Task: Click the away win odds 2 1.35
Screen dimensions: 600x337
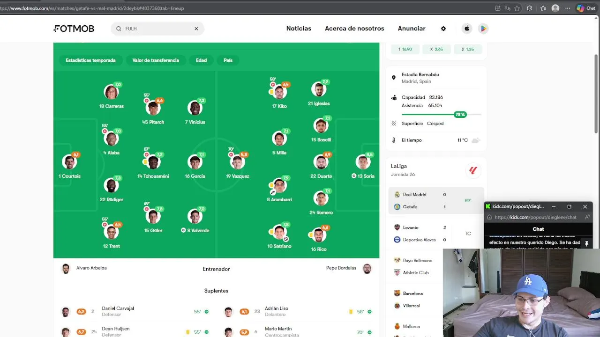Action: (x=468, y=49)
